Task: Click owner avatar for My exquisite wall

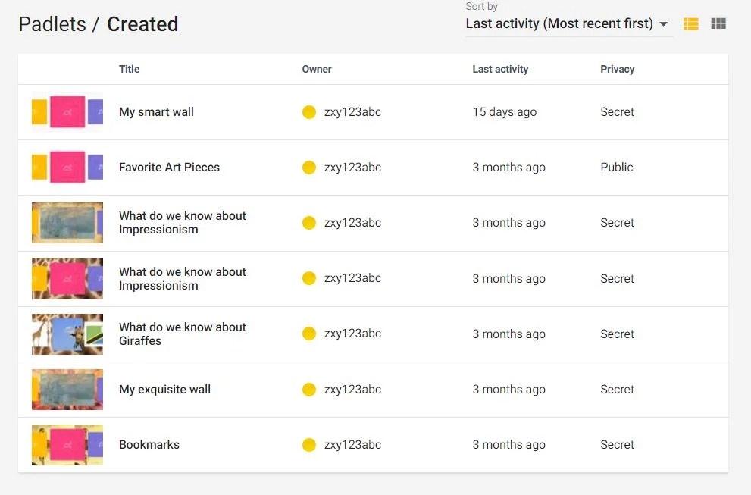Action: pos(309,390)
